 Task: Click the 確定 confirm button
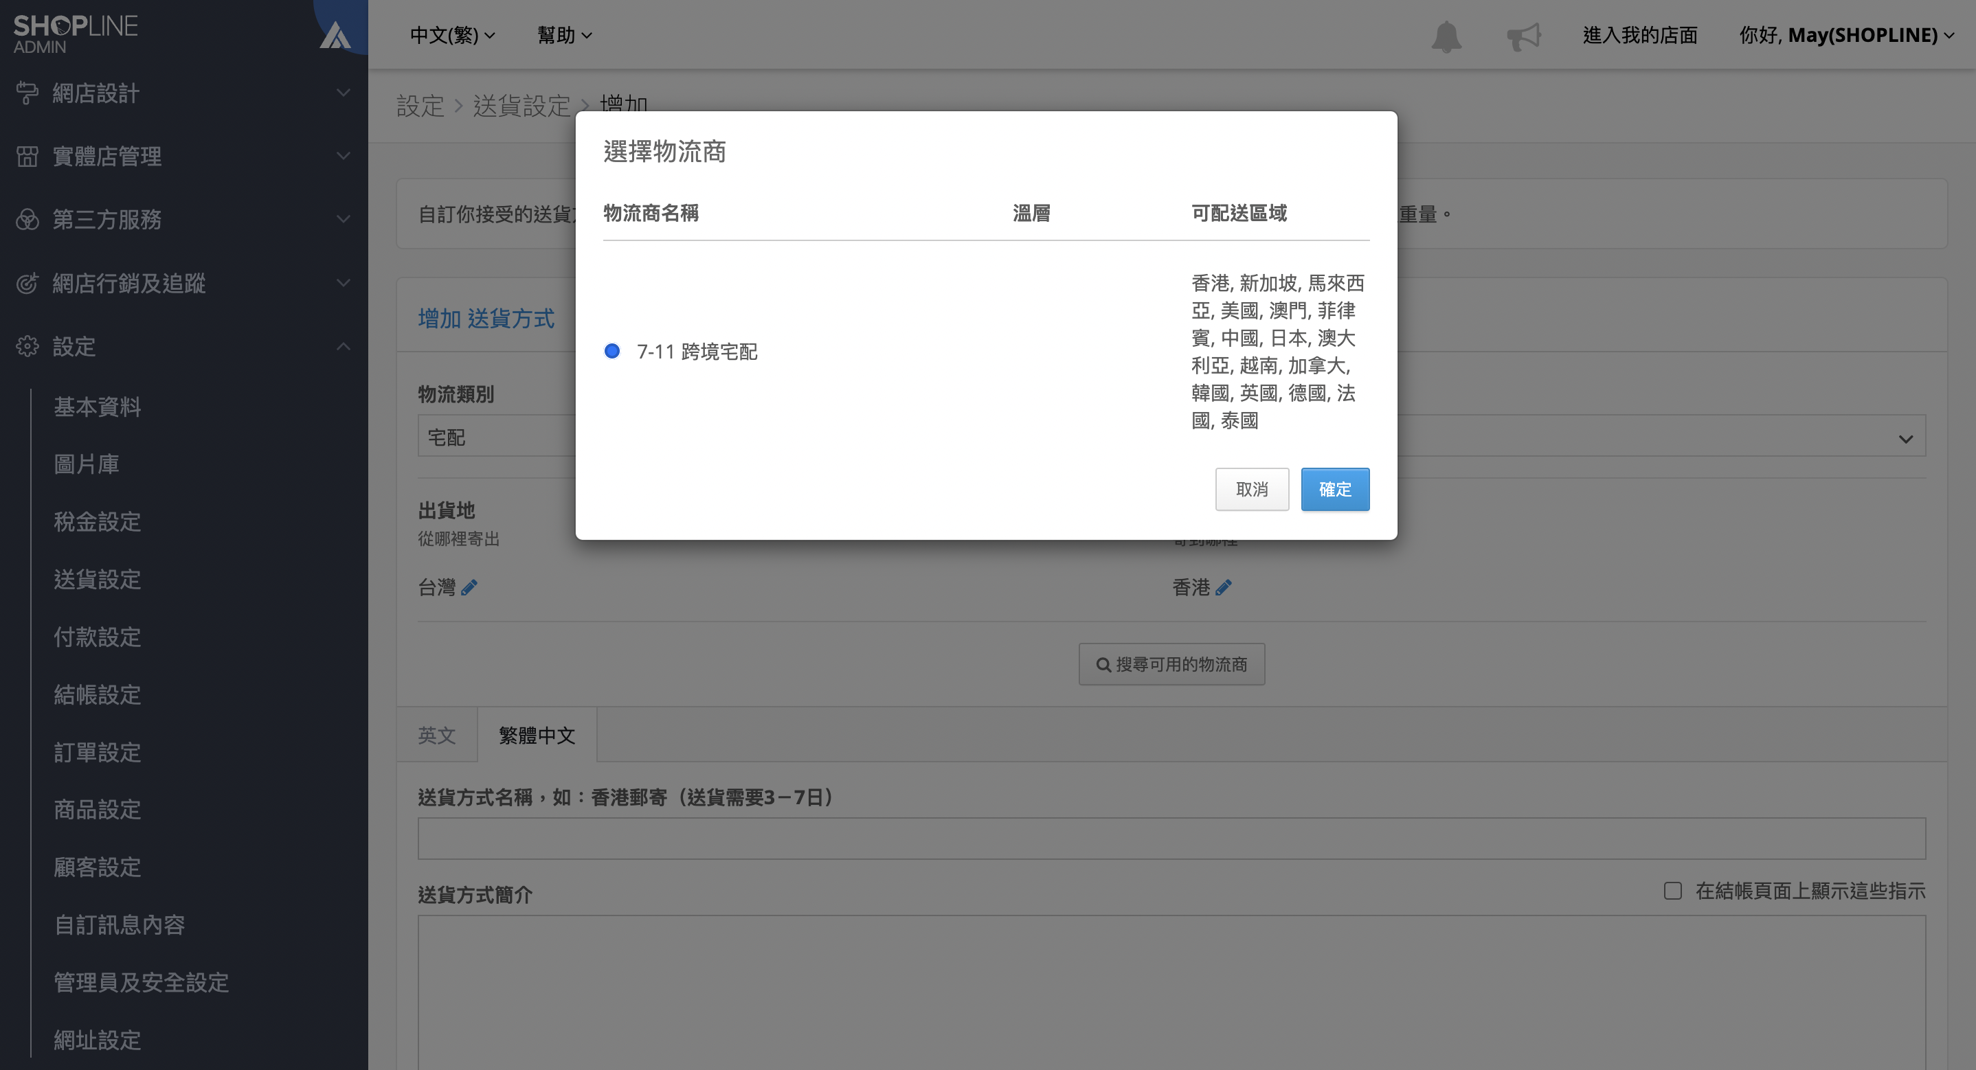point(1335,490)
